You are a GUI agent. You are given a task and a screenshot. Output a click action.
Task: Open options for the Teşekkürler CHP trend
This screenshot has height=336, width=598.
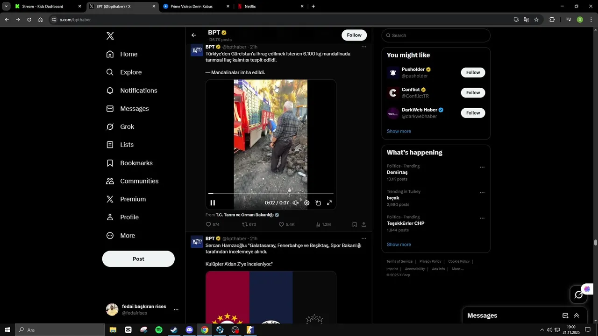(482, 218)
